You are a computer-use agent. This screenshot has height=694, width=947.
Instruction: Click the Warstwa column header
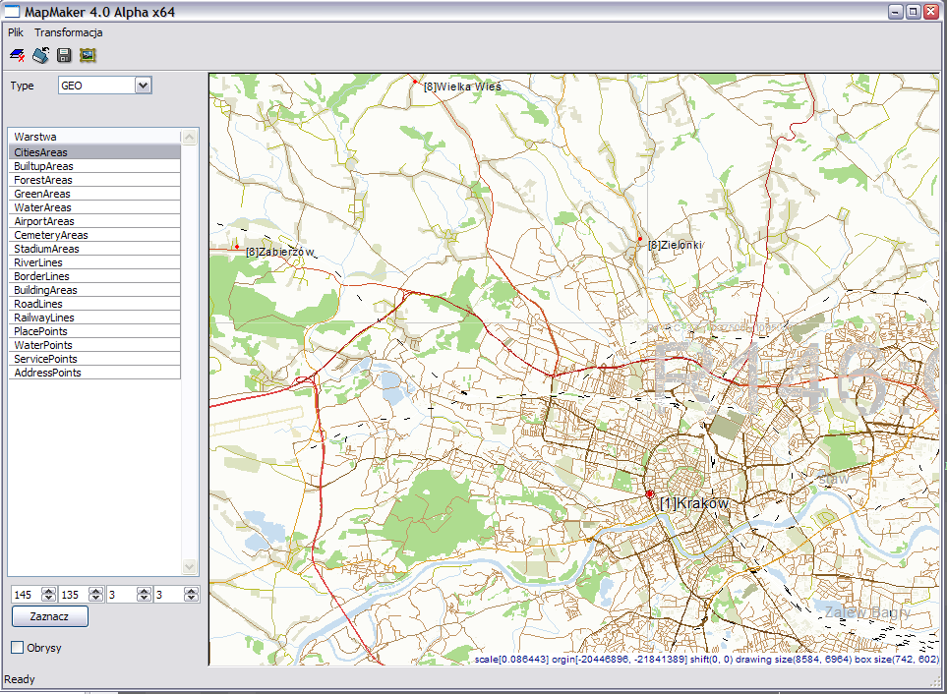pyautogui.click(x=93, y=137)
